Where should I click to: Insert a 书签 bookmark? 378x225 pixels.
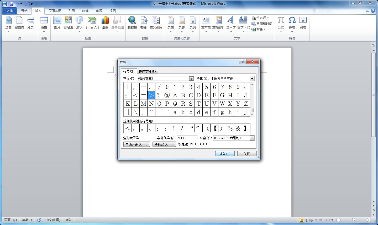pyautogui.click(x=143, y=22)
